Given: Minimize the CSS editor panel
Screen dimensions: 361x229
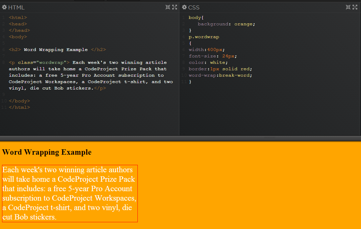Looking at the screenshot, I should (348, 7).
